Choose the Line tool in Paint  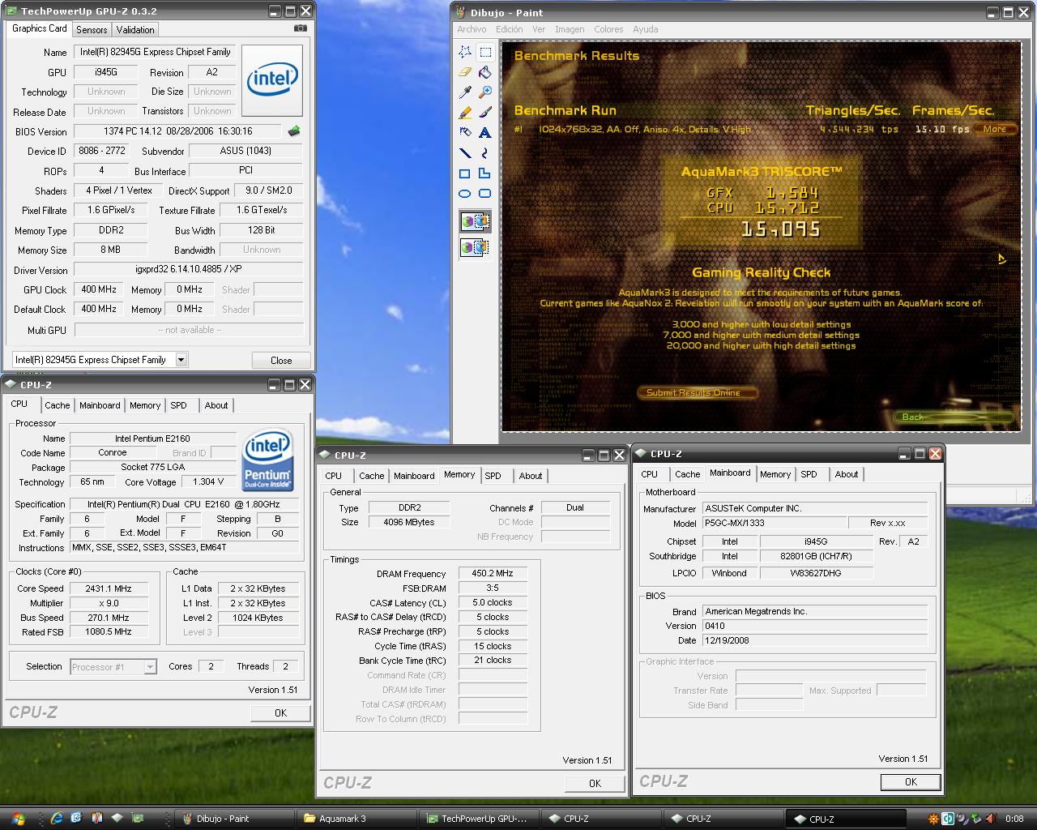[465, 152]
